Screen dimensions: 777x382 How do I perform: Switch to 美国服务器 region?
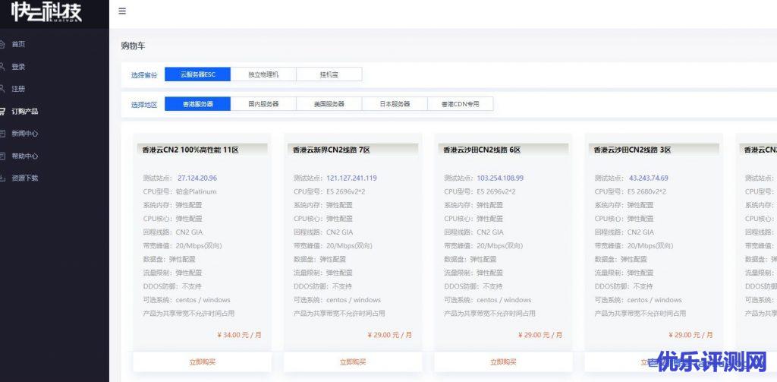point(329,104)
